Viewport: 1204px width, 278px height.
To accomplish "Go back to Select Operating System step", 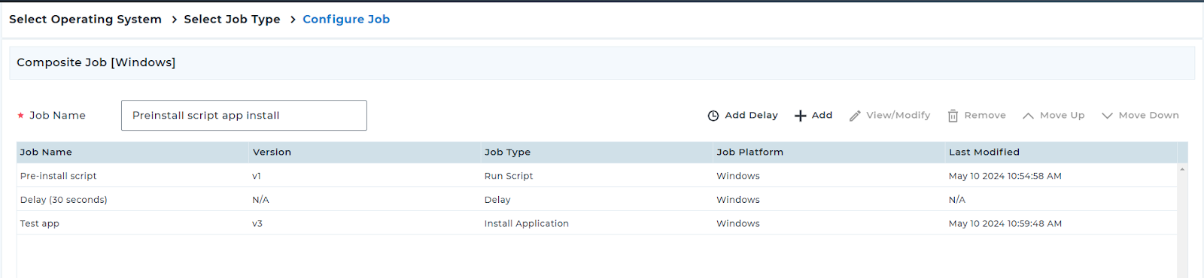I will [85, 19].
